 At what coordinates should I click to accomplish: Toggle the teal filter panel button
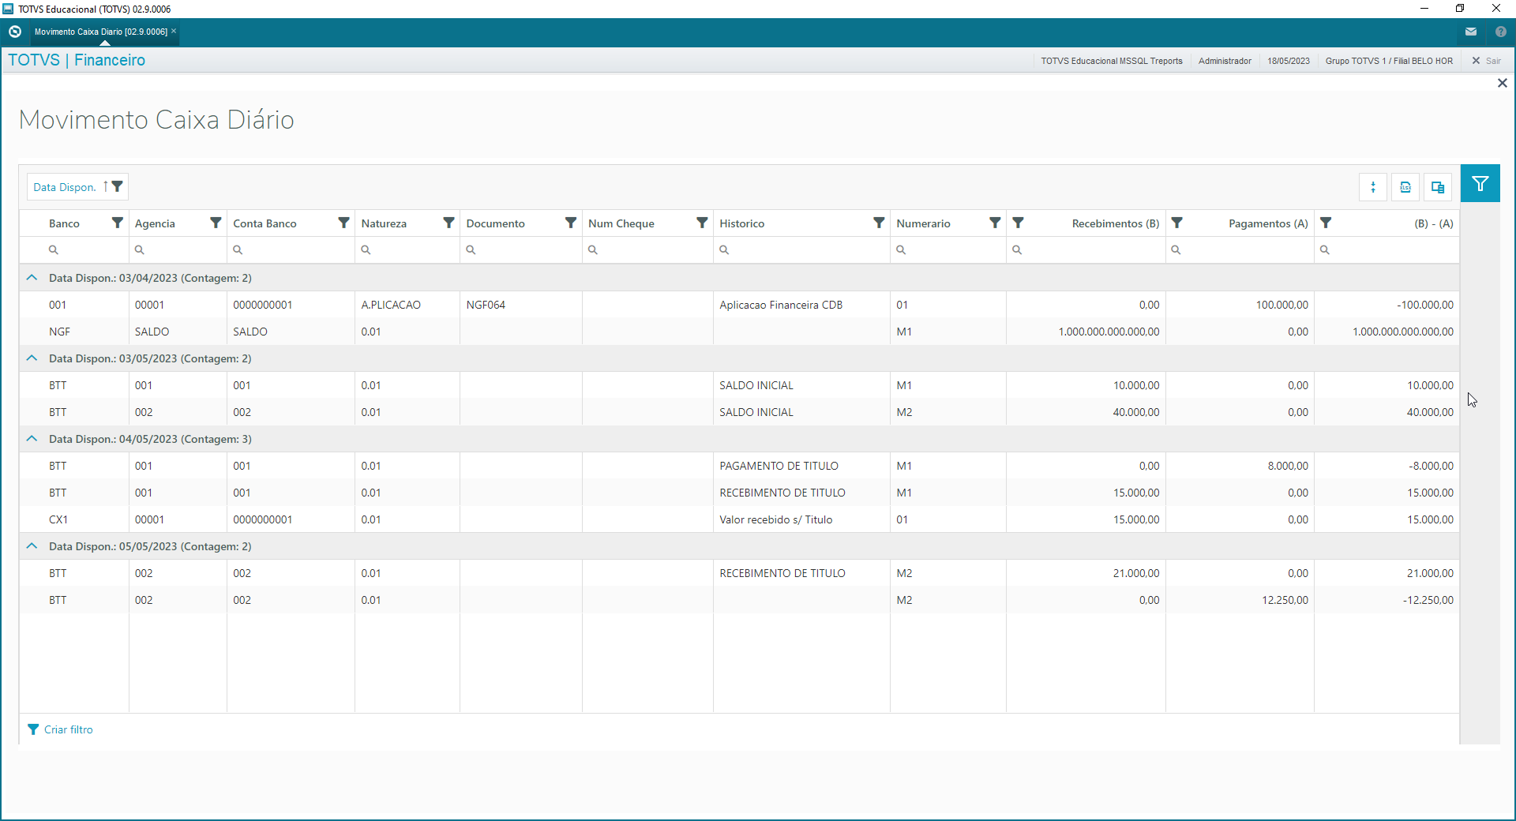(1480, 184)
